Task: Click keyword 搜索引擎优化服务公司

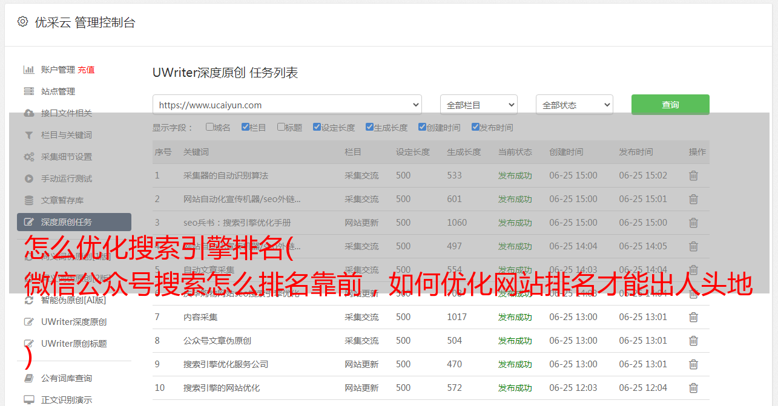Action: (226, 364)
